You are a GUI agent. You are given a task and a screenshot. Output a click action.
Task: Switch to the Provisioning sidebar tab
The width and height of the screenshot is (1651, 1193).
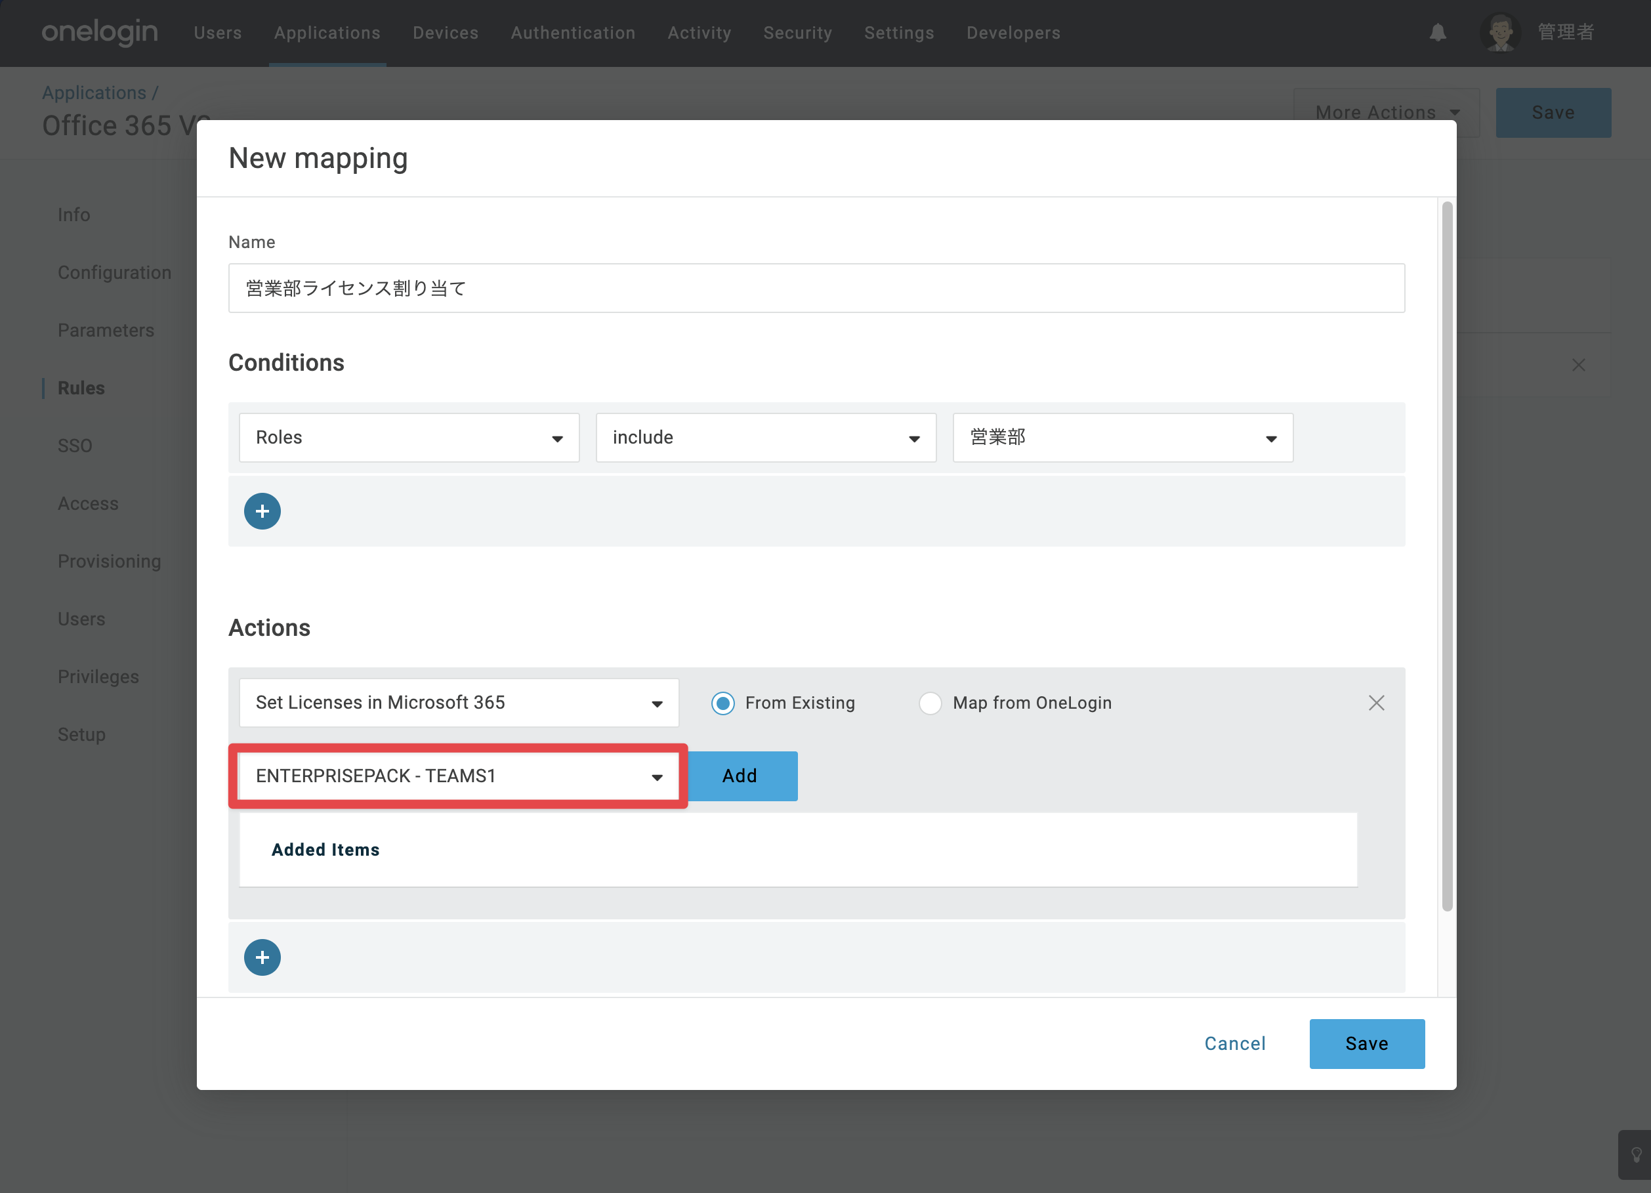pyautogui.click(x=109, y=561)
